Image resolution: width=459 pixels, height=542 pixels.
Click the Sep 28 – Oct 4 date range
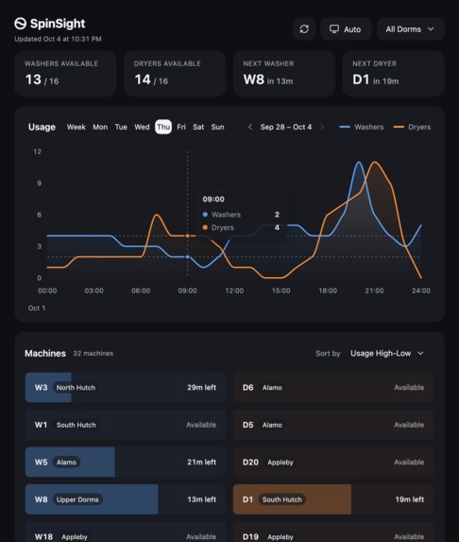tap(286, 127)
